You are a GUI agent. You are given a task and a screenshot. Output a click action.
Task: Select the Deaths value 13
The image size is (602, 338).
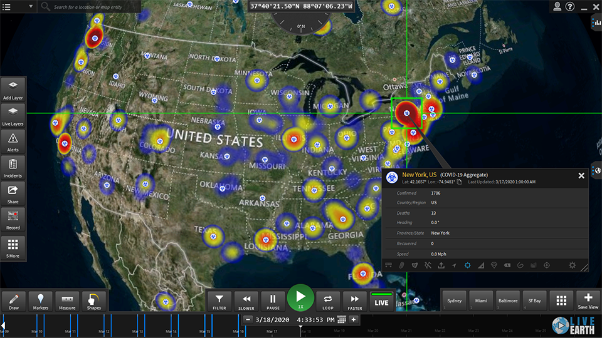pos(433,213)
